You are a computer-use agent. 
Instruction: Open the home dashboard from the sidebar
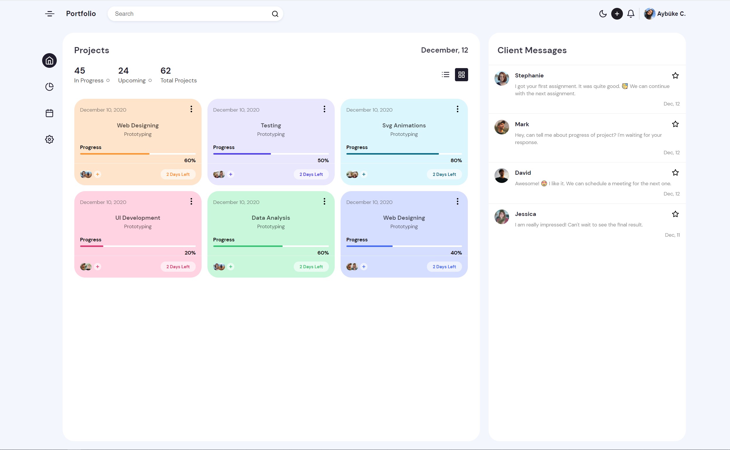(x=49, y=60)
